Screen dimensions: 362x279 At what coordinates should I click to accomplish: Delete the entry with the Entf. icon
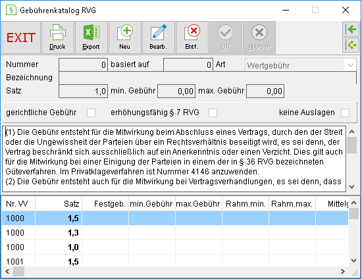(x=192, y=38)
